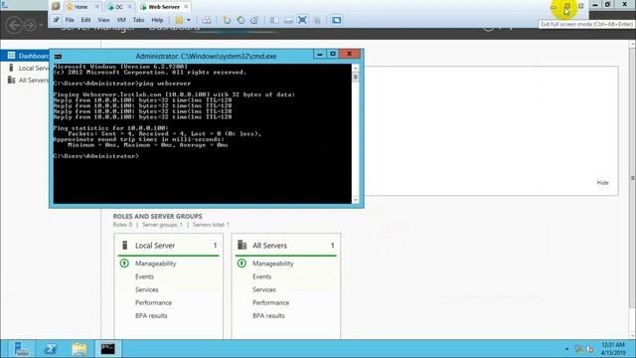Minimize the cmd.exe window
This screenshot has width=636, height=358.
[x=320, y=54]
